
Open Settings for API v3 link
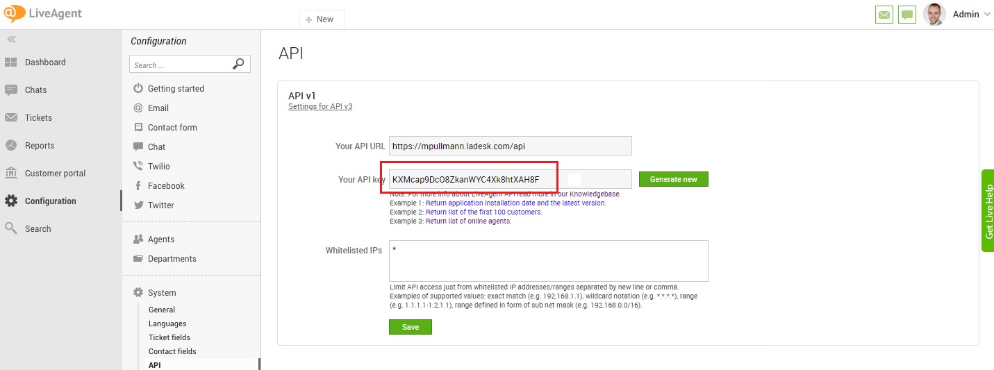pos(320,107)
